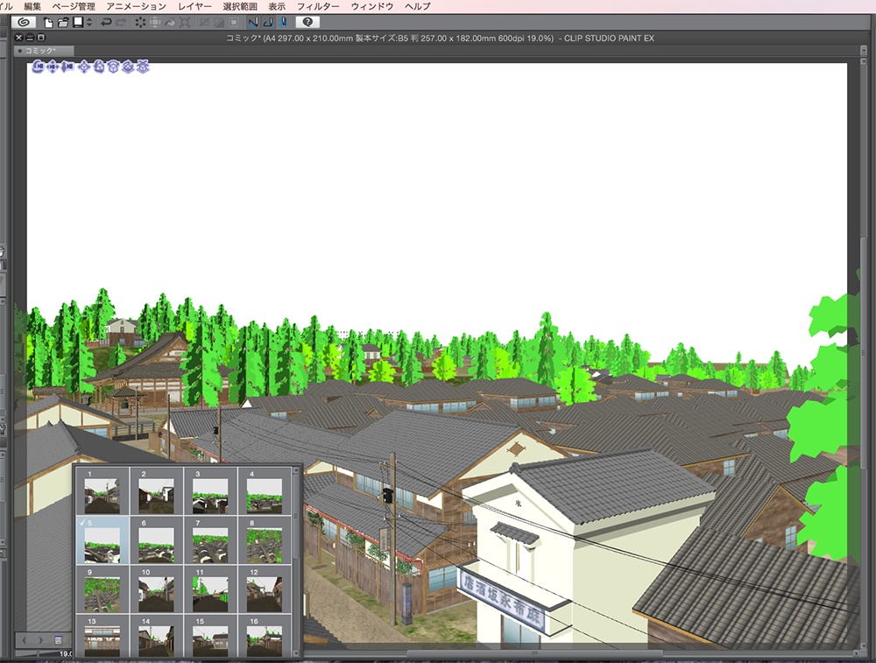Screen dimensions: 876x663
Task: Open help via the question mark icon
Action: pos(307,22)
